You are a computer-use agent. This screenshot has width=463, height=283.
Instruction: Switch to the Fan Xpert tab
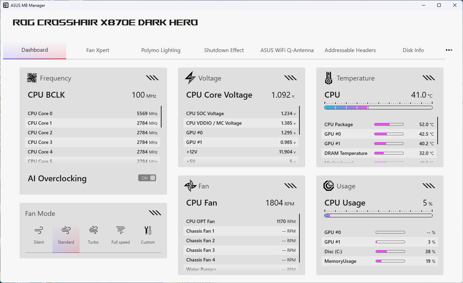(98, 50)
